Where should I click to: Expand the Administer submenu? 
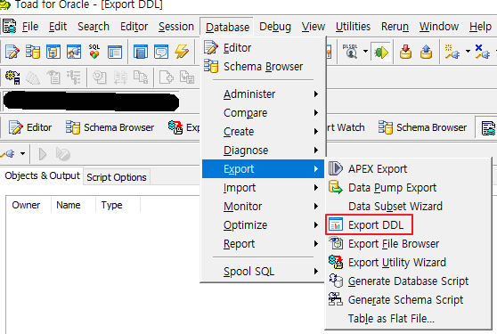(263, 94)
